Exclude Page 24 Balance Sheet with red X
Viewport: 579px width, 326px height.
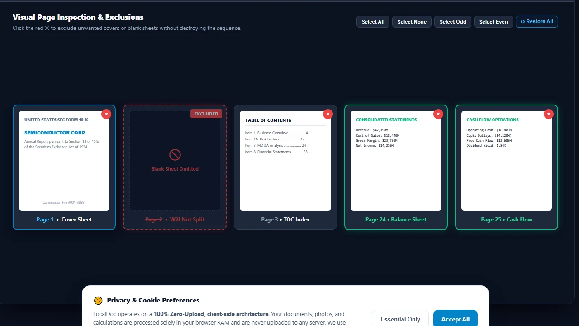pyautogui.click(x=438, y=114)
